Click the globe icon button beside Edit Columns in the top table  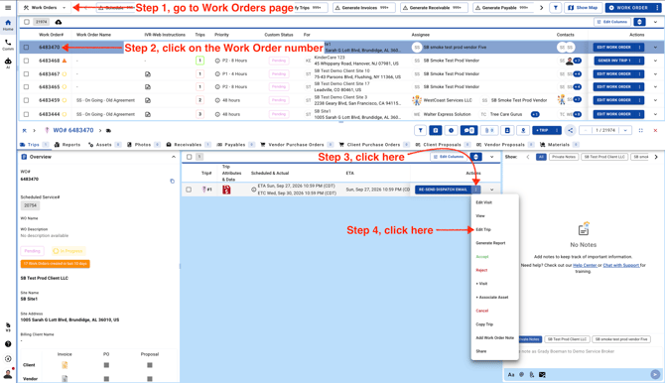pos(639,22)
